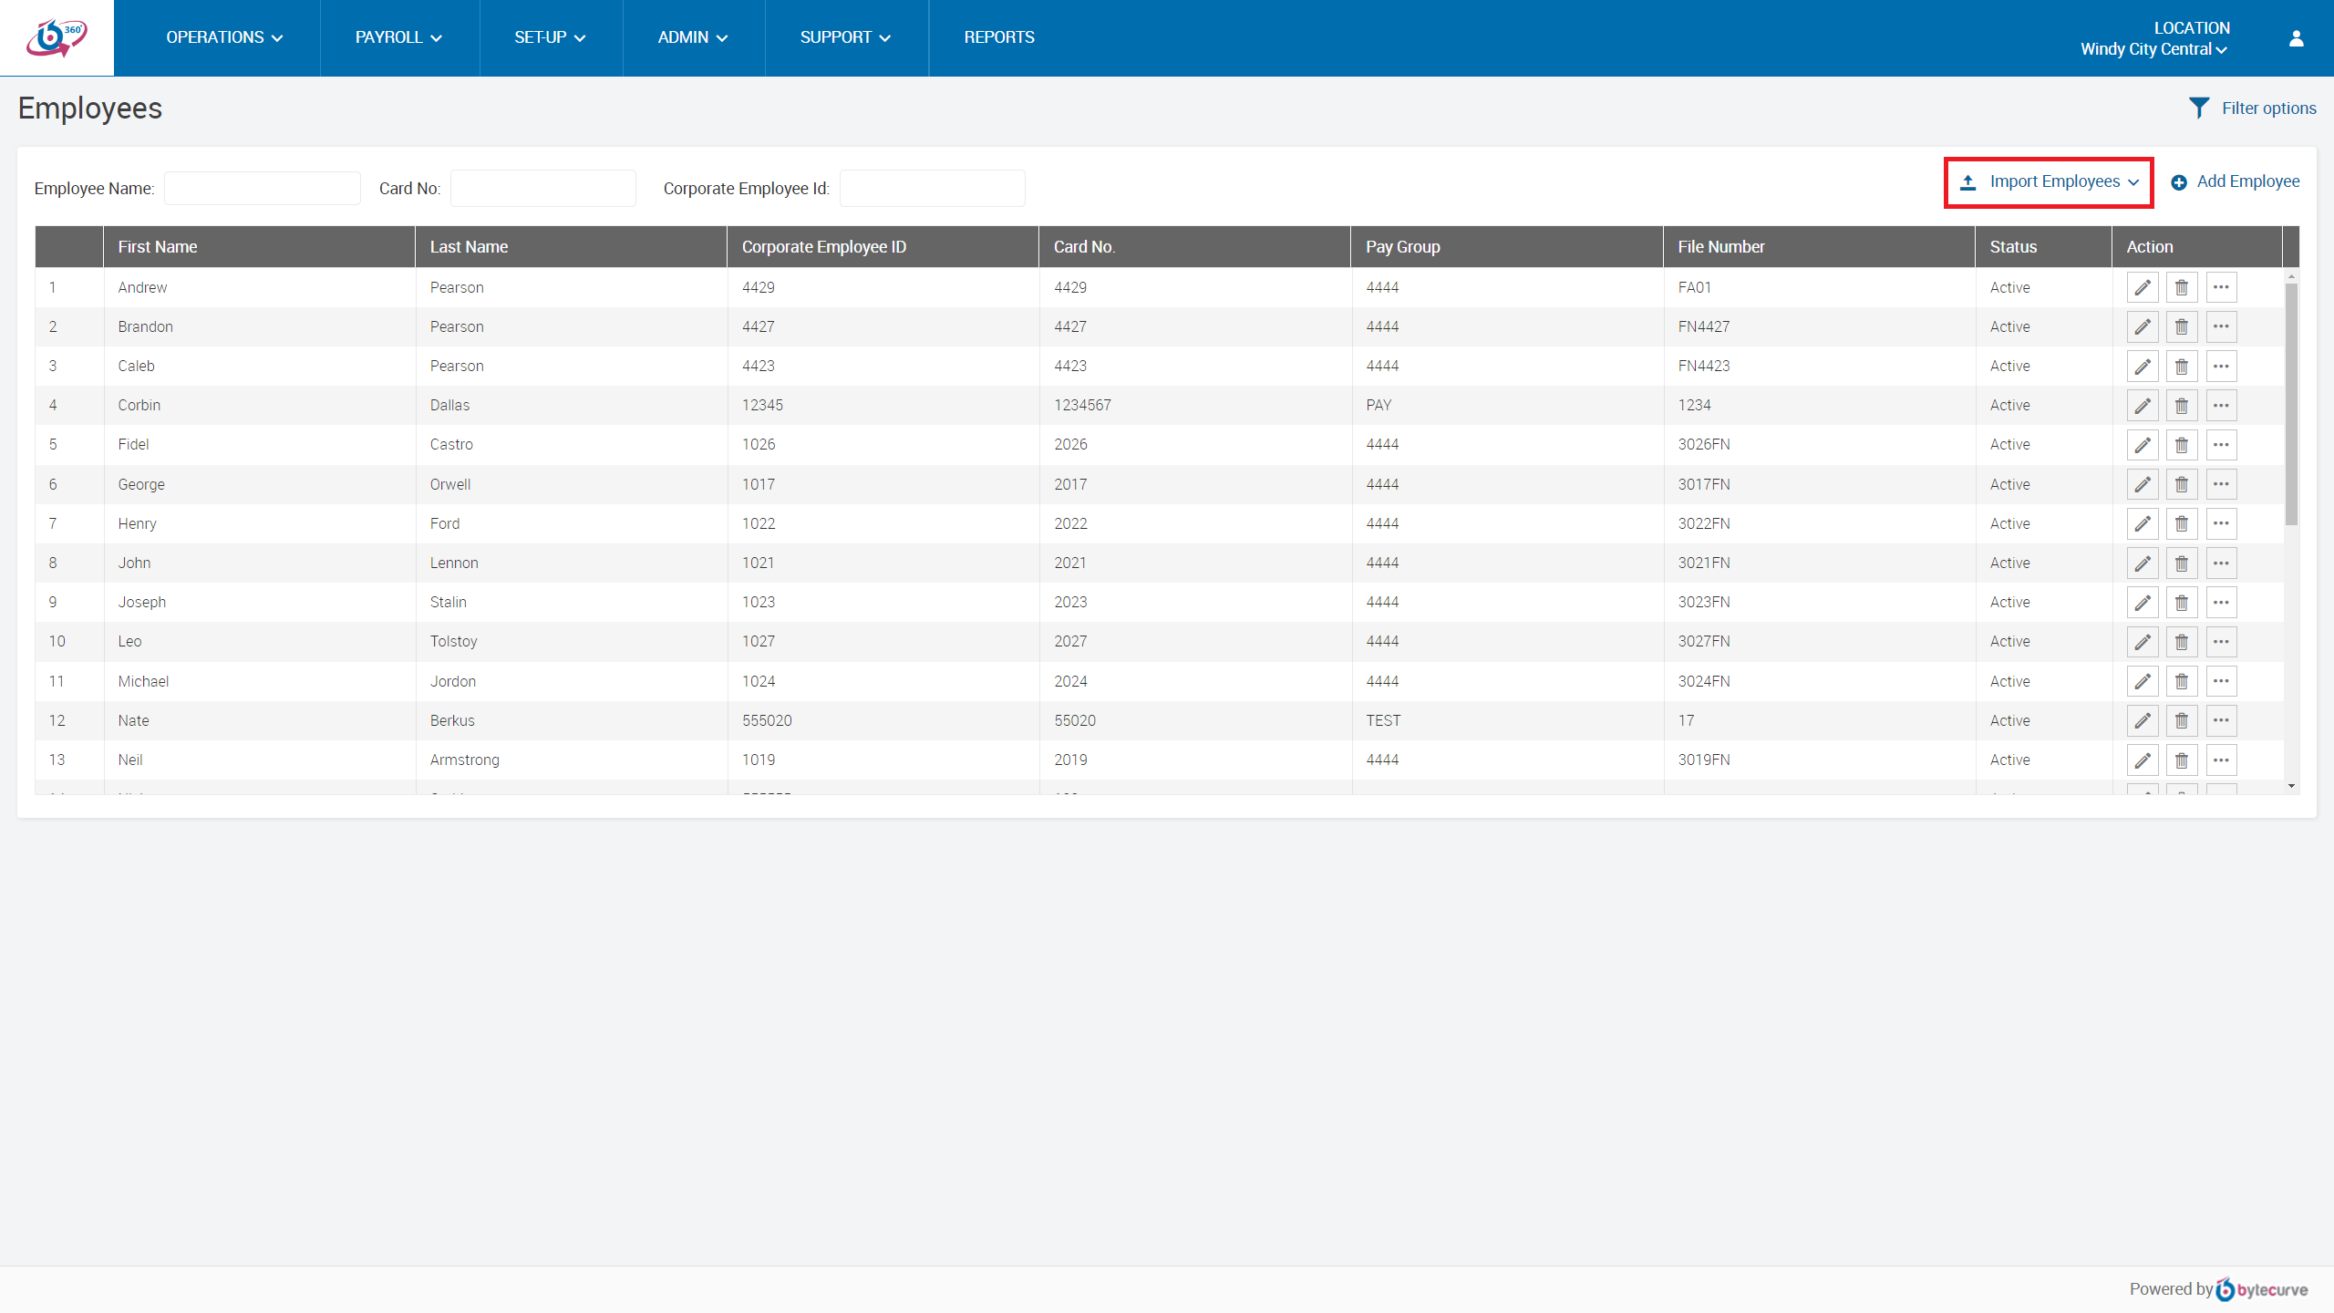Click trash icon for Nate Berkus
The height and width of the screenshot is (1313, 2334).
pos(2181,720)
